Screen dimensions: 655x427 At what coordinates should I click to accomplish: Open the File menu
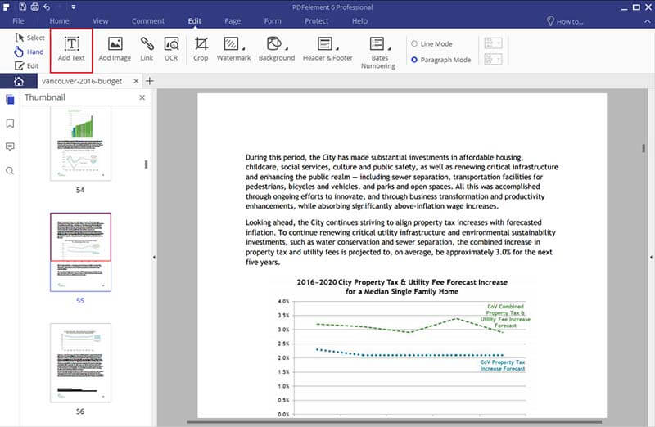(19, 20)
